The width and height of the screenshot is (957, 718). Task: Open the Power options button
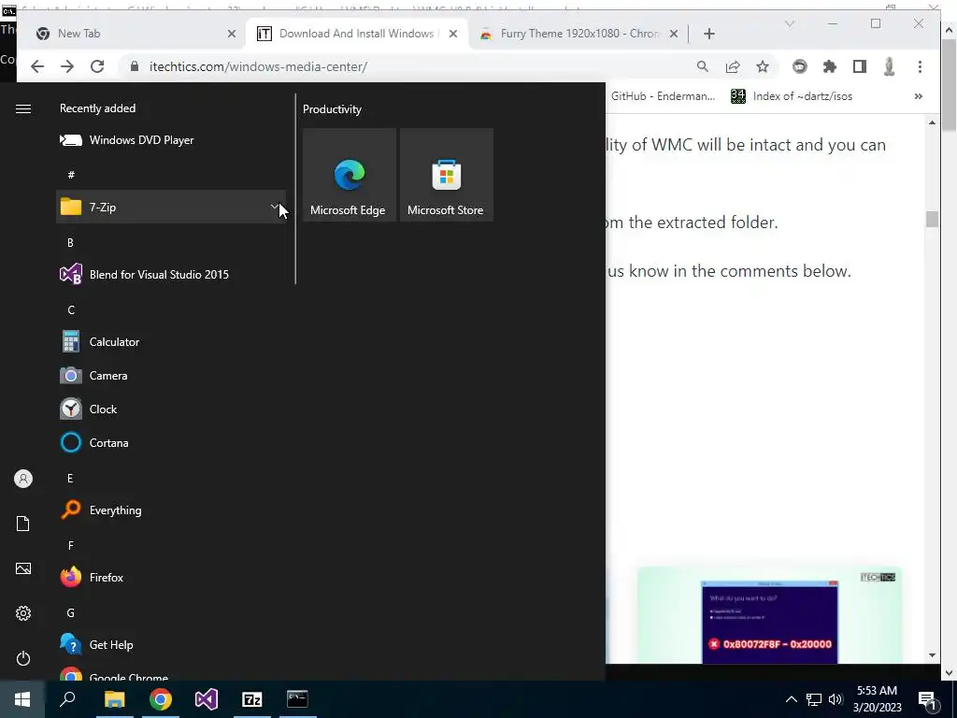pyautogui.click(x=23, y=658)
